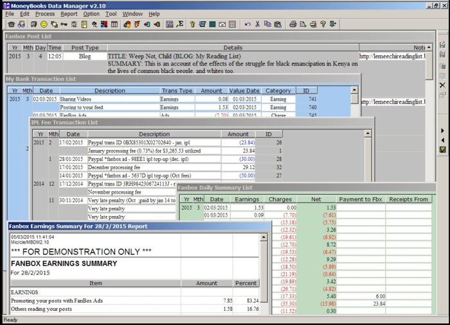Open the Help menu
This screenshot has height=325, width=450.
[x=154, y=14]
